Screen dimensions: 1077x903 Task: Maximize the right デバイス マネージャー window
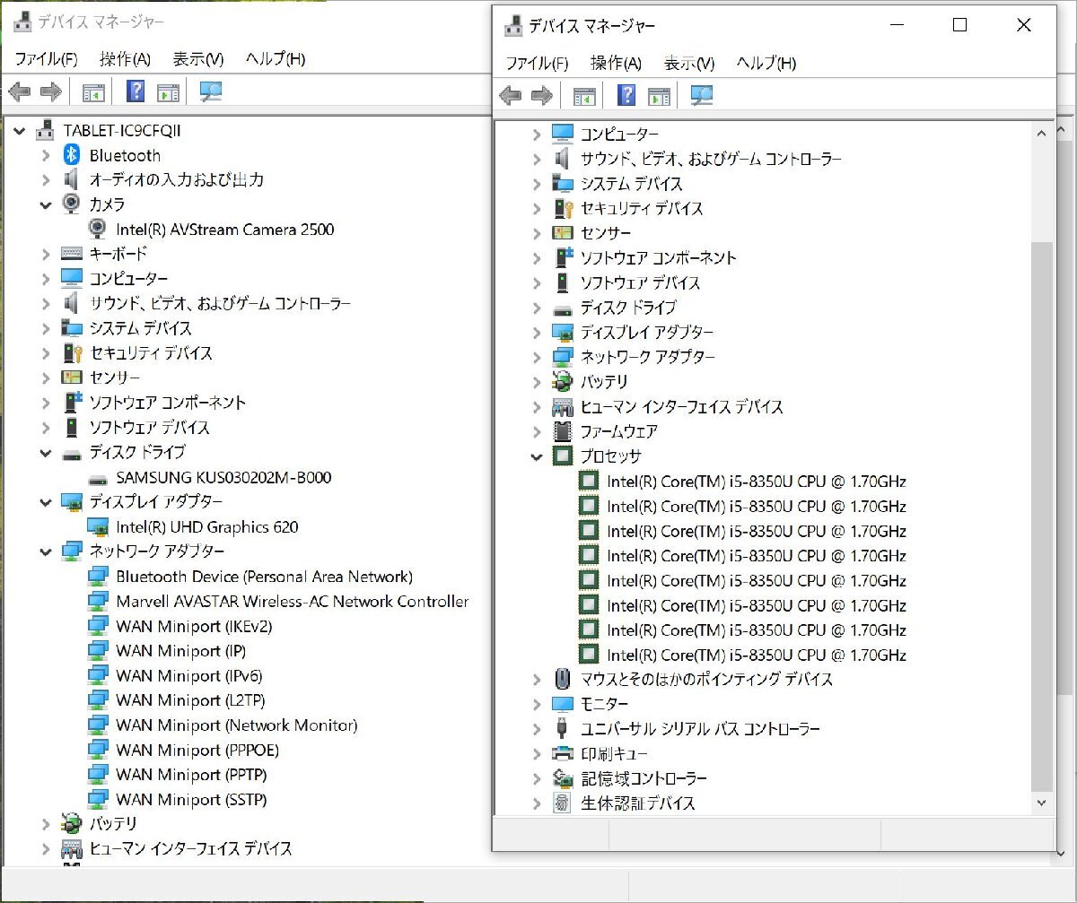tap(959, 25)
